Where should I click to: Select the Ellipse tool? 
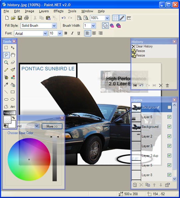[x=13, y=99]
